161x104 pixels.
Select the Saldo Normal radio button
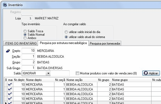pos(25,35)
